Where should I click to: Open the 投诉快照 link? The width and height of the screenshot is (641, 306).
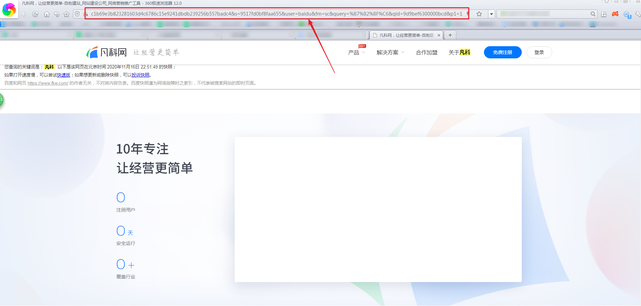click(x=140, y=75)
